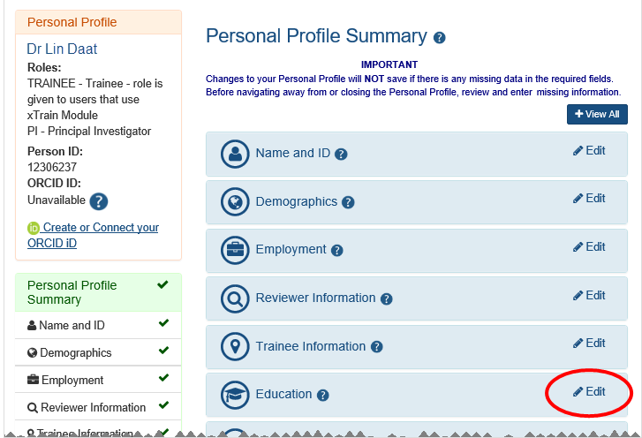
Task: Click the IMPORTANT notice heading
Action: tap(389, 64)
